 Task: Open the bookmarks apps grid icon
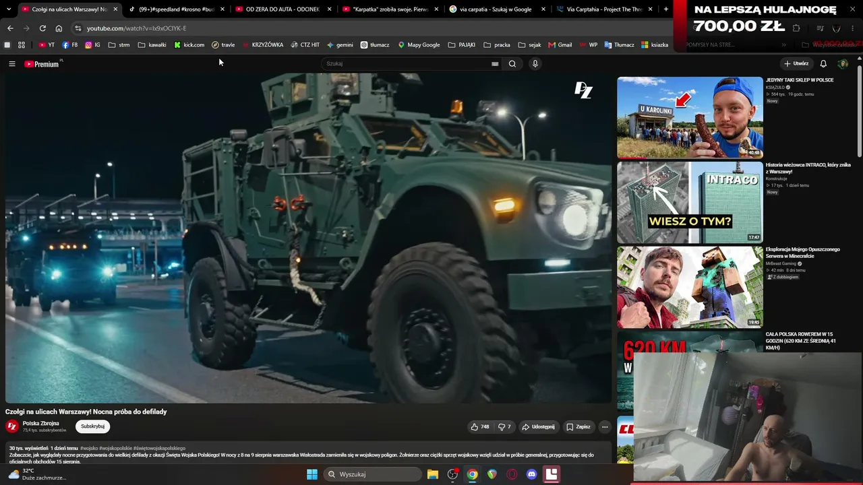point(22,45)
